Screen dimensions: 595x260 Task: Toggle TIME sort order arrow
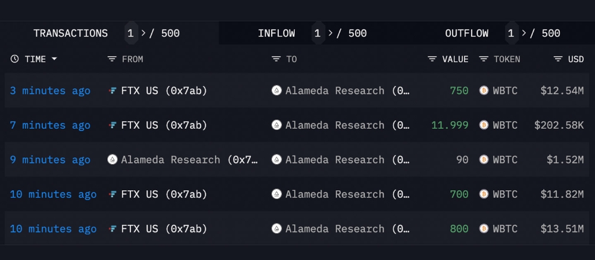54,59
